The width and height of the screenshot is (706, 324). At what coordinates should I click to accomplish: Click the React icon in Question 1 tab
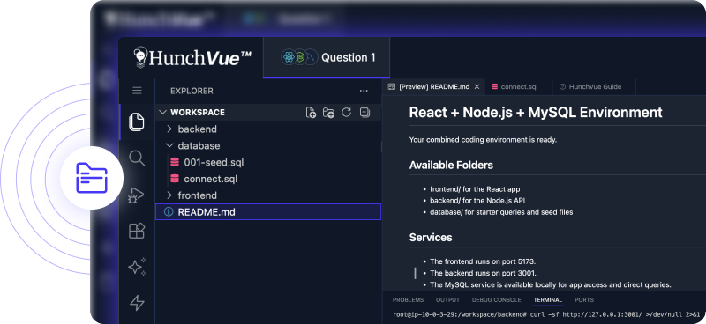[289, 57]
